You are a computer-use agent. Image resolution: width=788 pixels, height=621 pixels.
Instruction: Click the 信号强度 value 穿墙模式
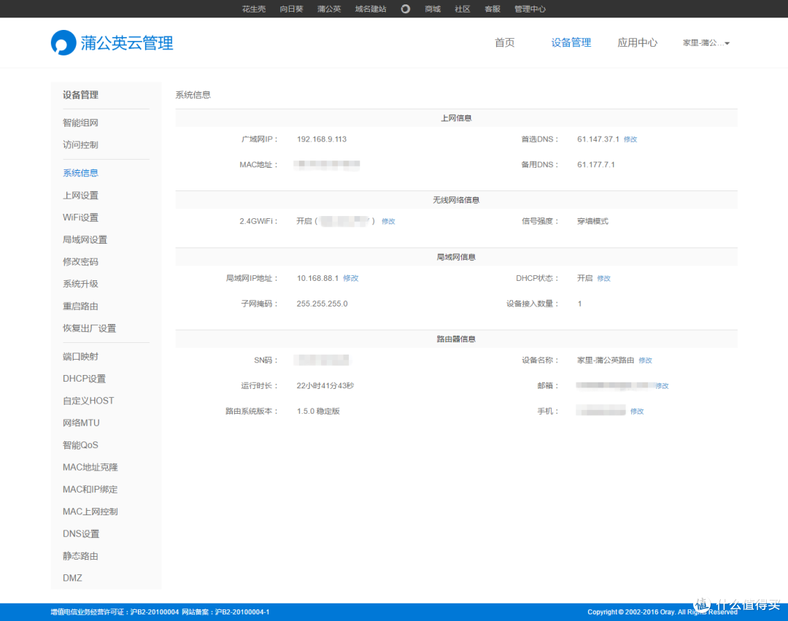pos(592,221)
